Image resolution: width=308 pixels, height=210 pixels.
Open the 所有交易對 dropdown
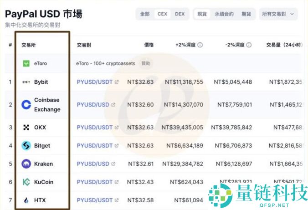[278, 14]
